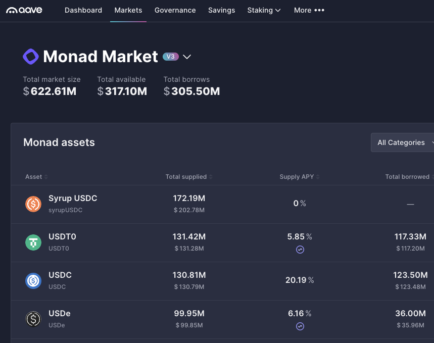Click the 117.33M borrowed value
The width and height of the screenshot is (434, 343).
pos(410,237)
